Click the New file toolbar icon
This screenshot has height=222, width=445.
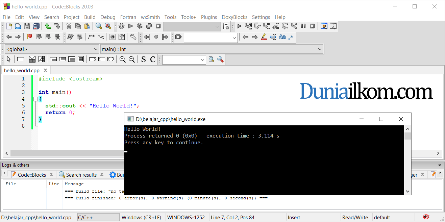point(9,26)
